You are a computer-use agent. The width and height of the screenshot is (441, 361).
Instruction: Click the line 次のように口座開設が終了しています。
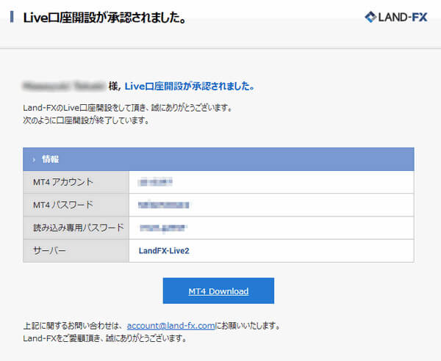86,120
